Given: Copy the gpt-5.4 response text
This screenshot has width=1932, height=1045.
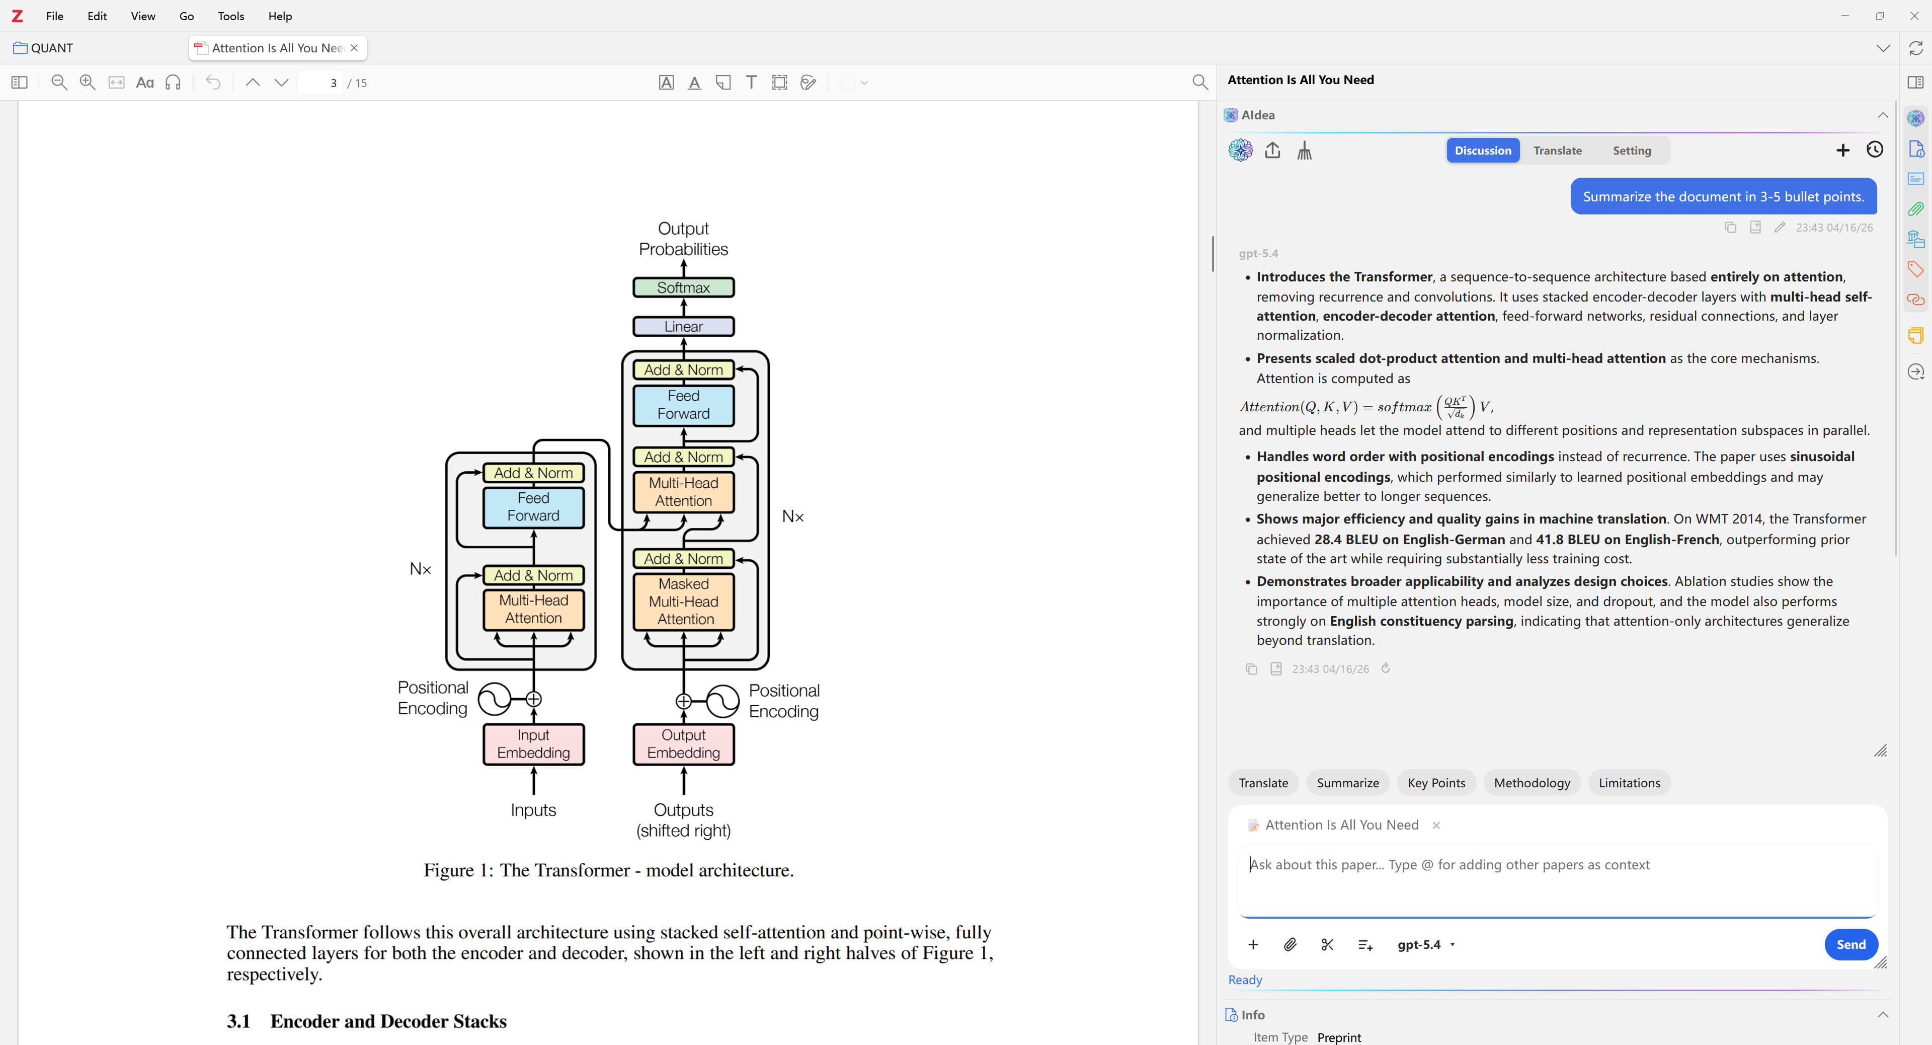Looking at the screenshot, I should [1251, 668].
